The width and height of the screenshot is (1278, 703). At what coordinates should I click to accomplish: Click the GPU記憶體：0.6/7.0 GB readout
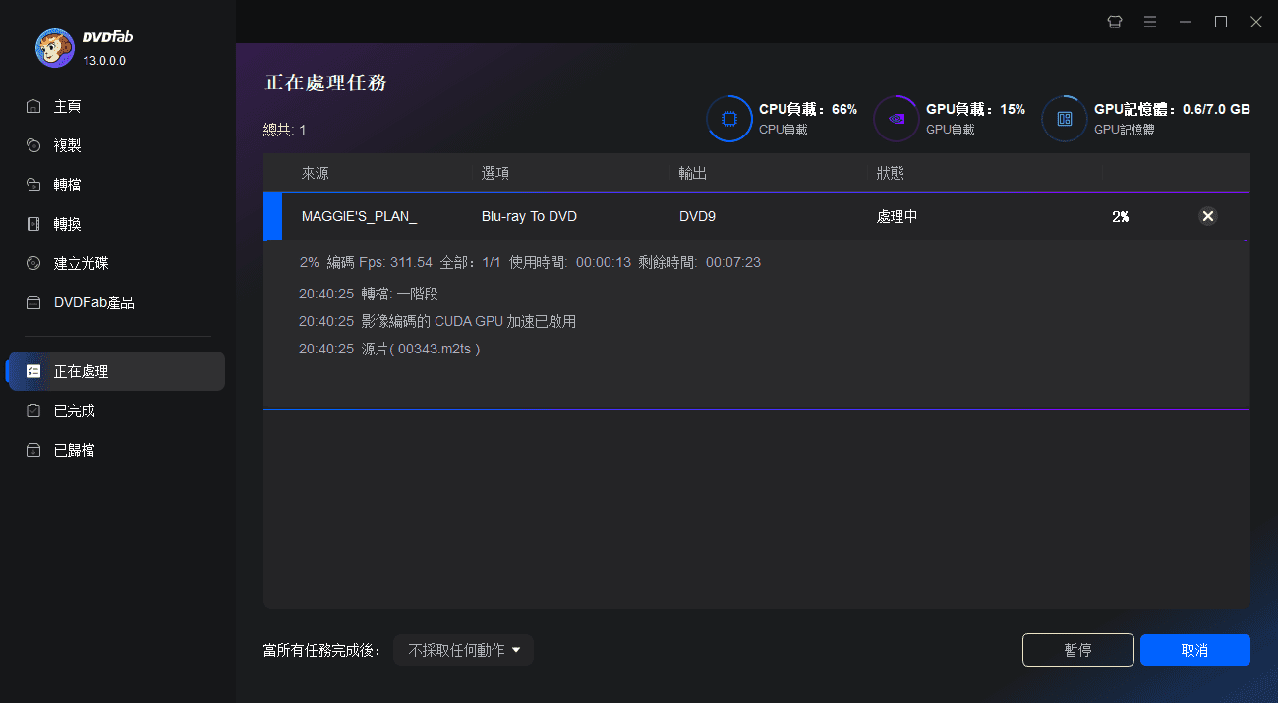pyautogui.click(x=1172, y=109)
